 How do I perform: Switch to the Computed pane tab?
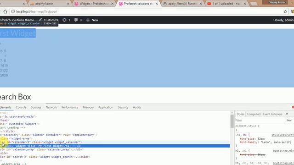pyautogui.click(x=254, y=114)
